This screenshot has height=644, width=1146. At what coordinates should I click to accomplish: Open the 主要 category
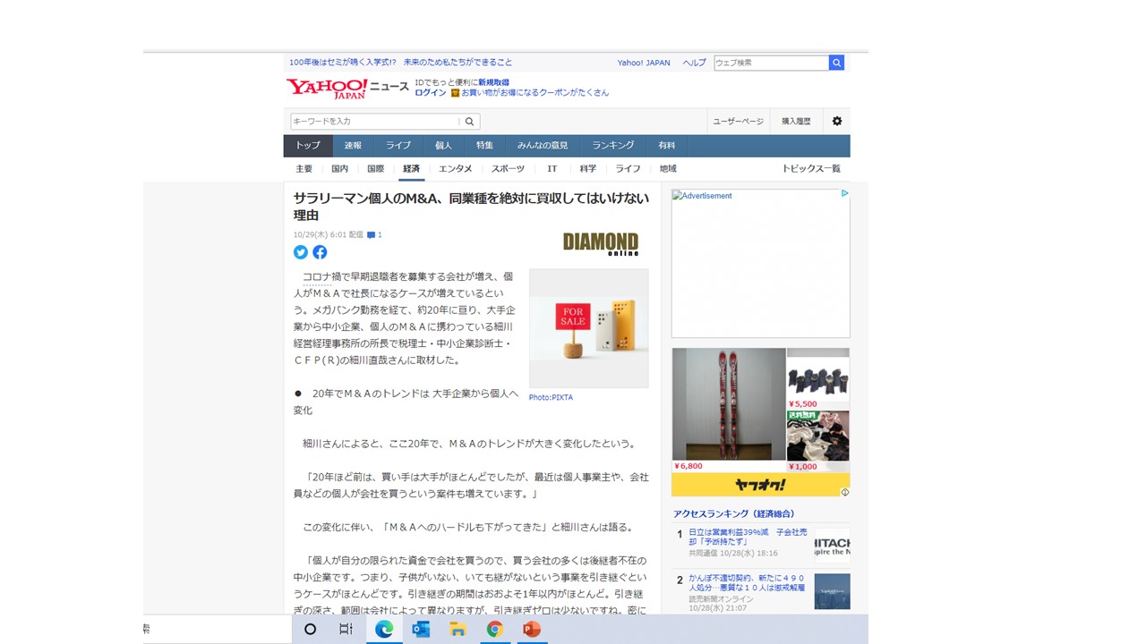point(304,169)
